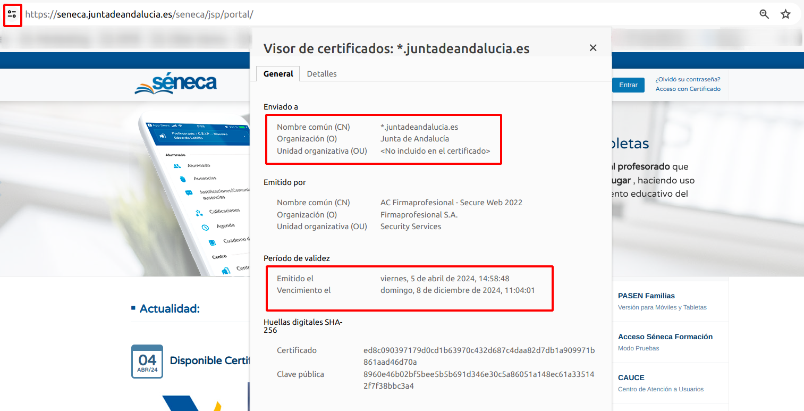
Task: Open the ¿Olvidó su contraseña? link
Action: pyautogui.click(x=688, y=79)
